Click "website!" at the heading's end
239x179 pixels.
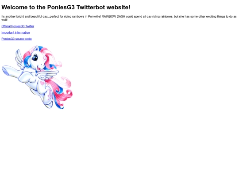click(x=119, y=8)
